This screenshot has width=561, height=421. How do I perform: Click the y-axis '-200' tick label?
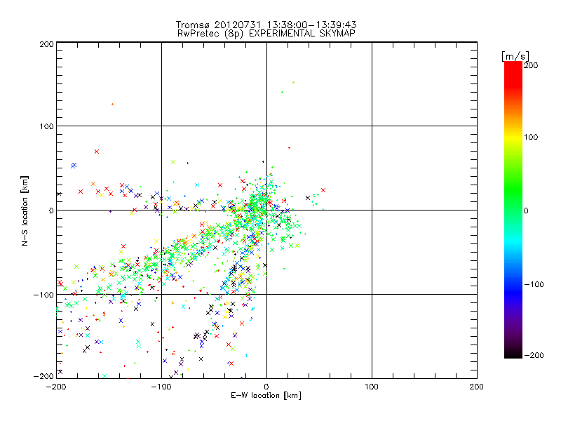[43, 377]
